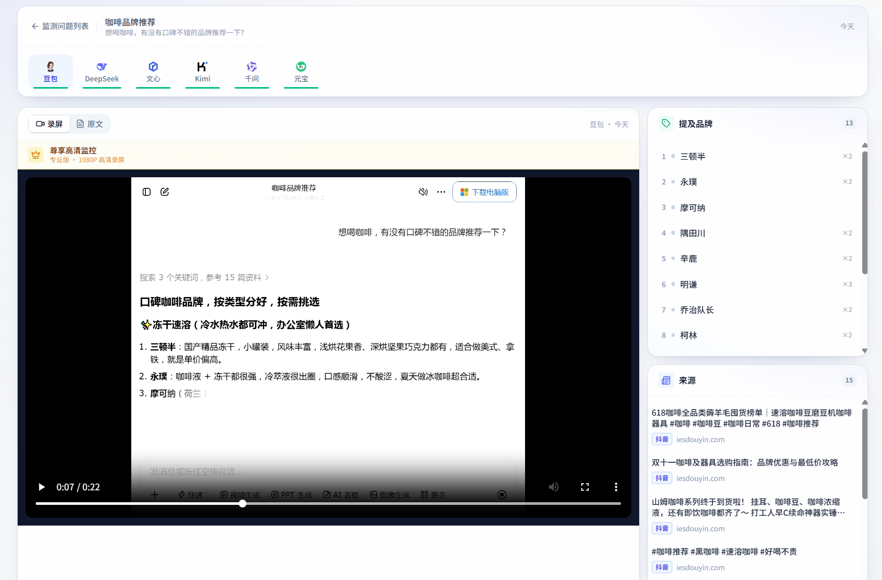The height and width of the screenshot is (580, 882).
Task: Click the 15 count badge in 来源
Action: [x=849, y=380]
